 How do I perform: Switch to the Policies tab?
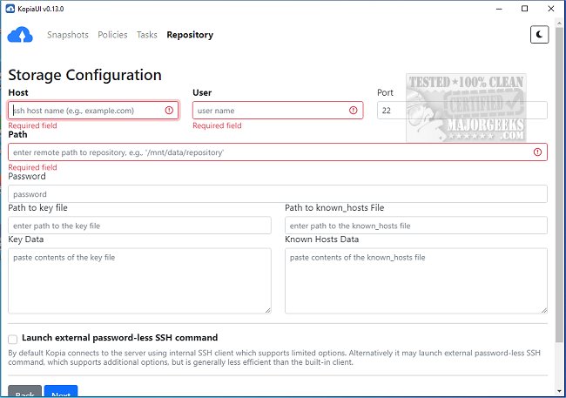tap(112, 35)
